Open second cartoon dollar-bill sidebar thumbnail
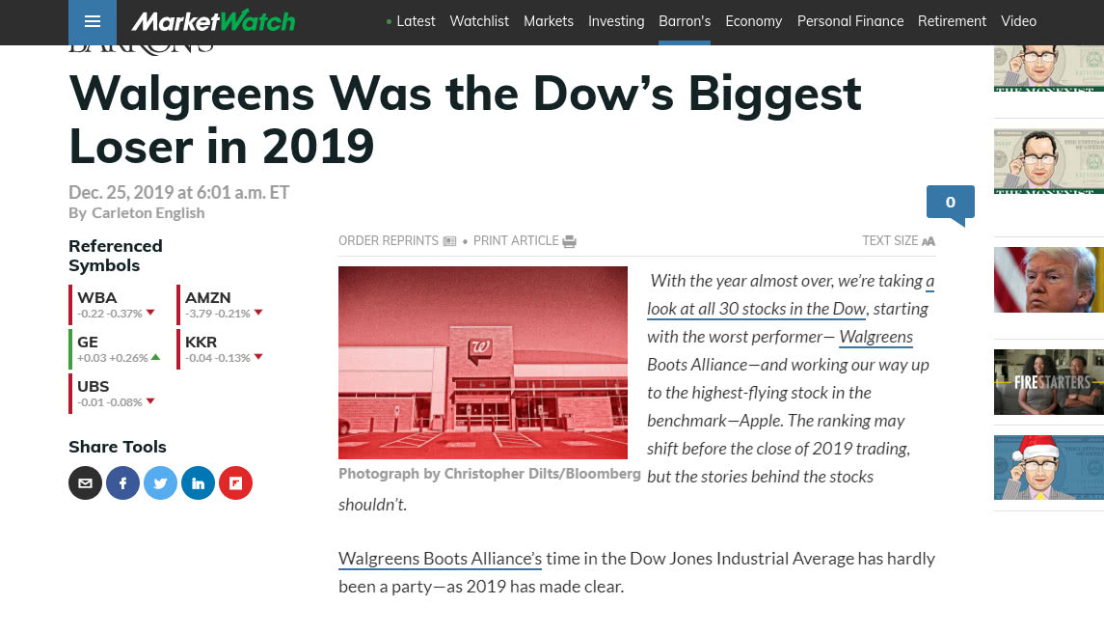Viewport: 1104px width, 632px height. [1049, 161]
